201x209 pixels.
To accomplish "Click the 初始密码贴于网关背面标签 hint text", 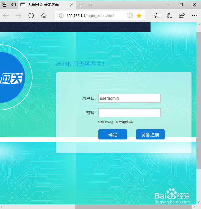I will click(x=115, y=122).
